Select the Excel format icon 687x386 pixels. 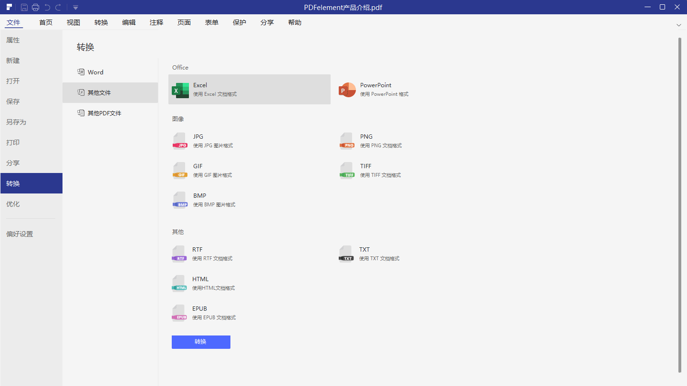click(x=180, y=90)
